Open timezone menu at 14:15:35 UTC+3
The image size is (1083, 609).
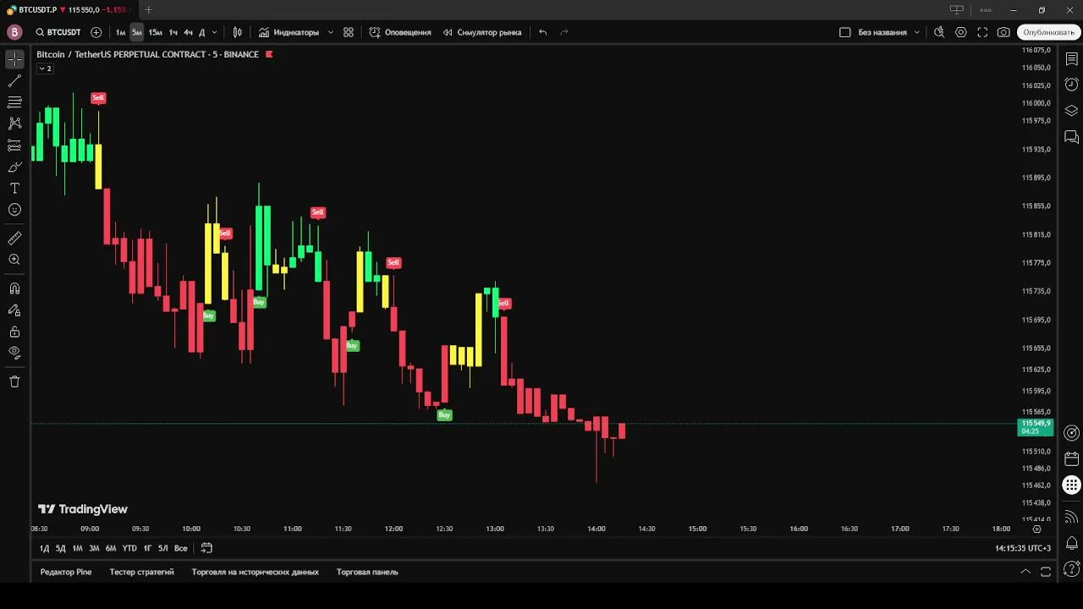click(1023, 548)
